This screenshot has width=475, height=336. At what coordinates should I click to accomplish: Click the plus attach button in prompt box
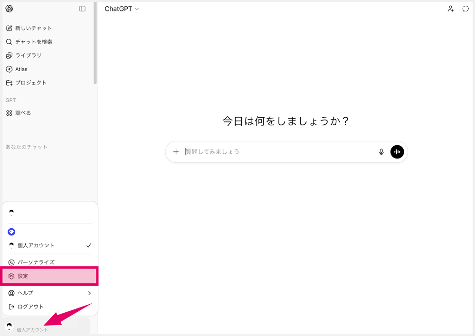pyautogui.click(x=176, y=152)
